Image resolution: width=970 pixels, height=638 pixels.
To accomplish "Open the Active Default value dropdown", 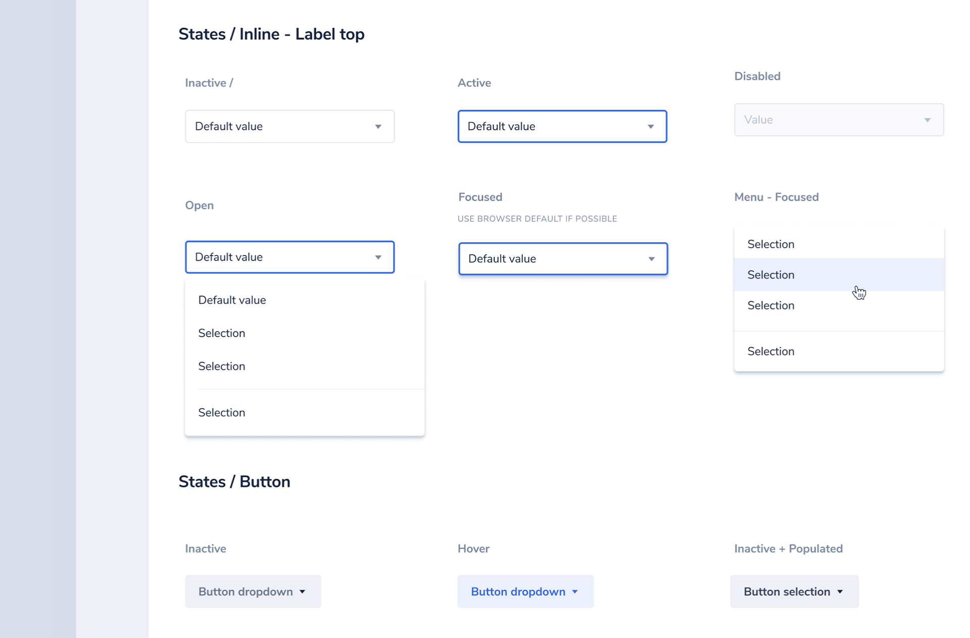I will 562,126.
